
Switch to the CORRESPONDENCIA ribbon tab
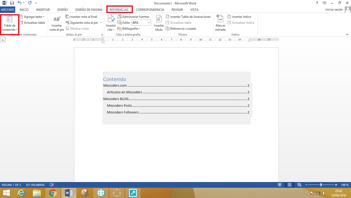click(x=150, y=10)
